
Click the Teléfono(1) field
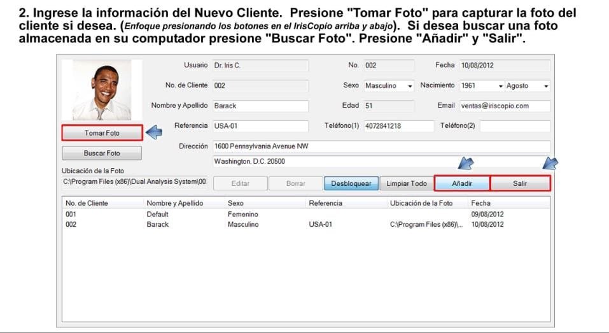pyautogui.click(x=398, y=126)
